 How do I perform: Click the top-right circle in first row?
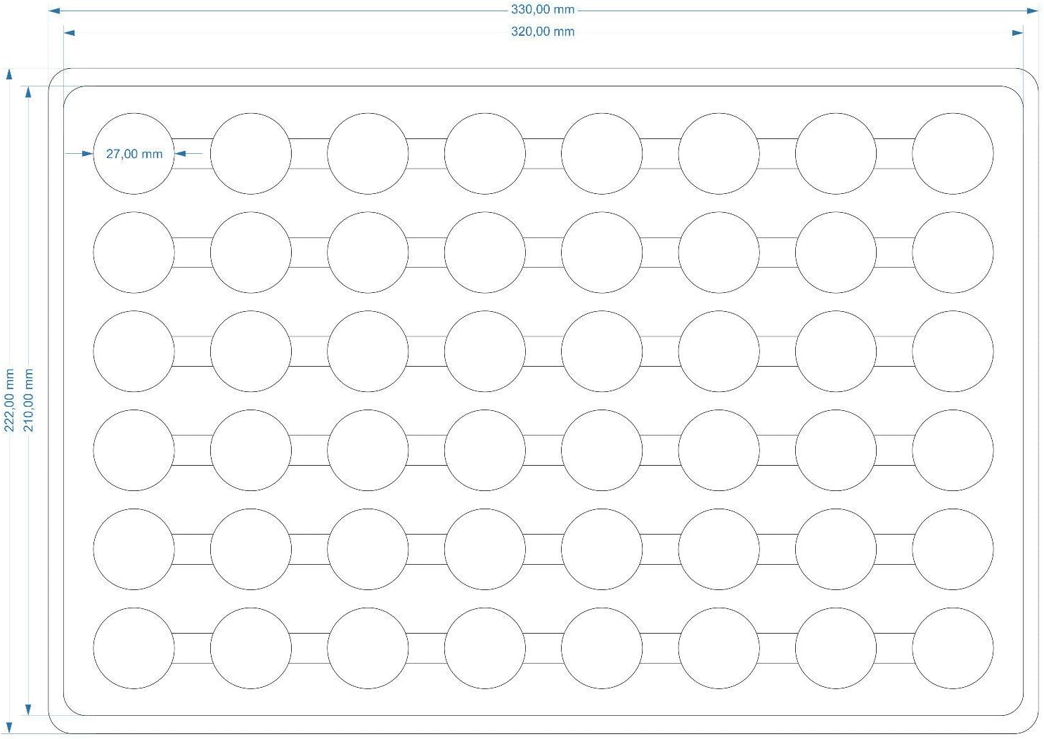(x=953, y=154)
